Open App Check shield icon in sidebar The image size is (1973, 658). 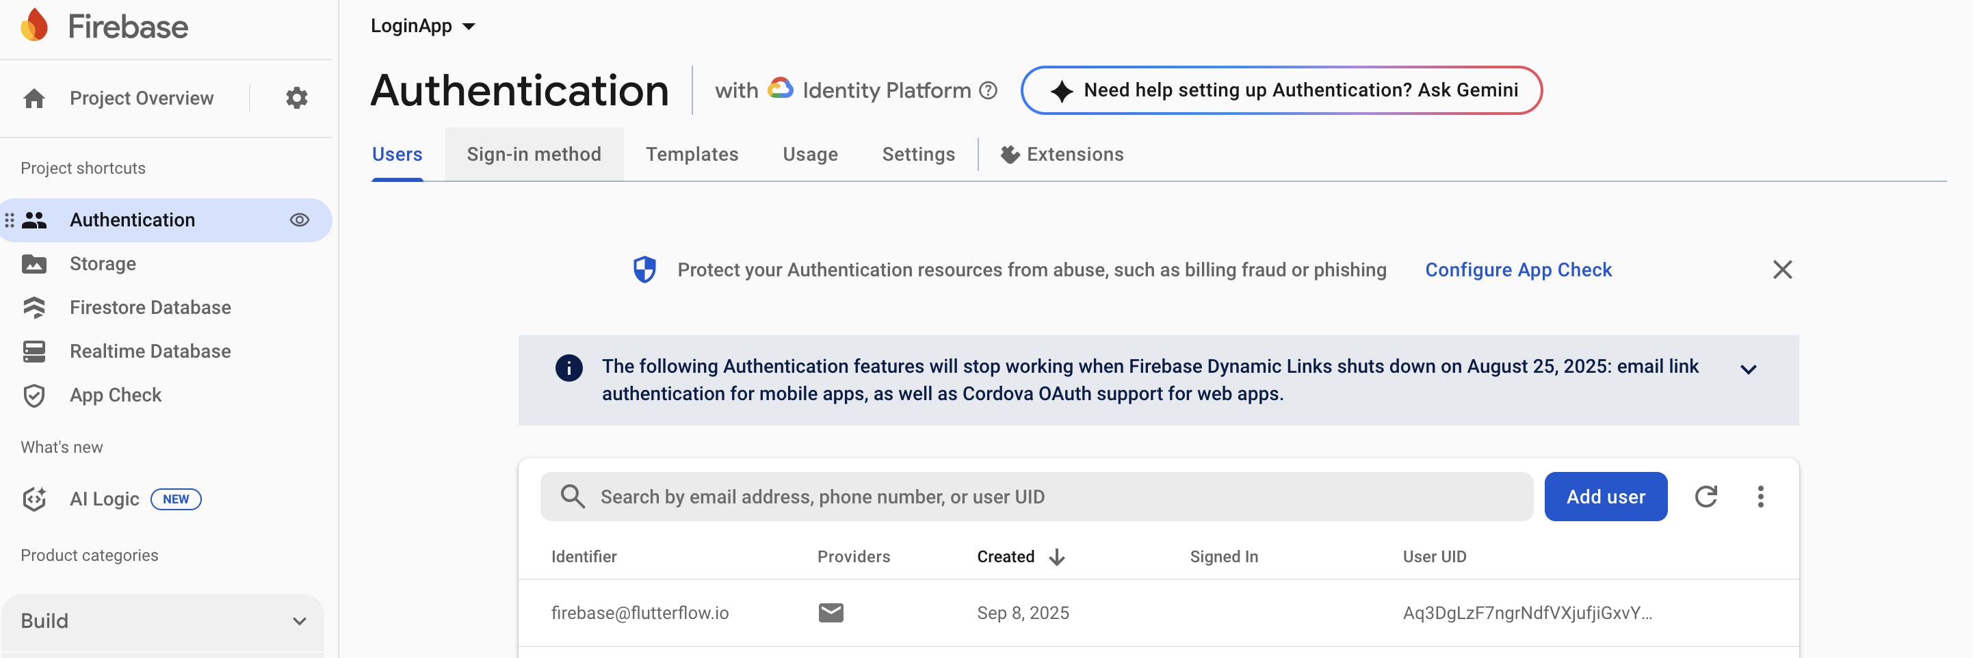point(34,395)
